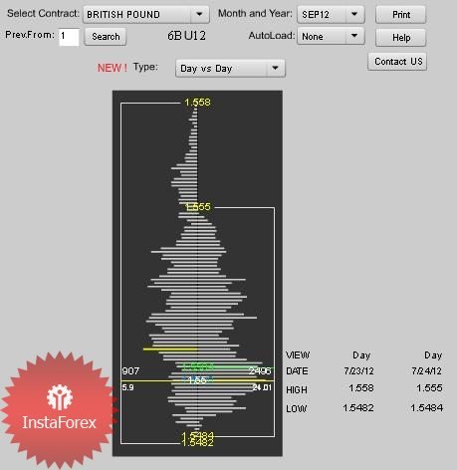
Task: Click the 6B U12 contract symbol label
Action: 186,36
